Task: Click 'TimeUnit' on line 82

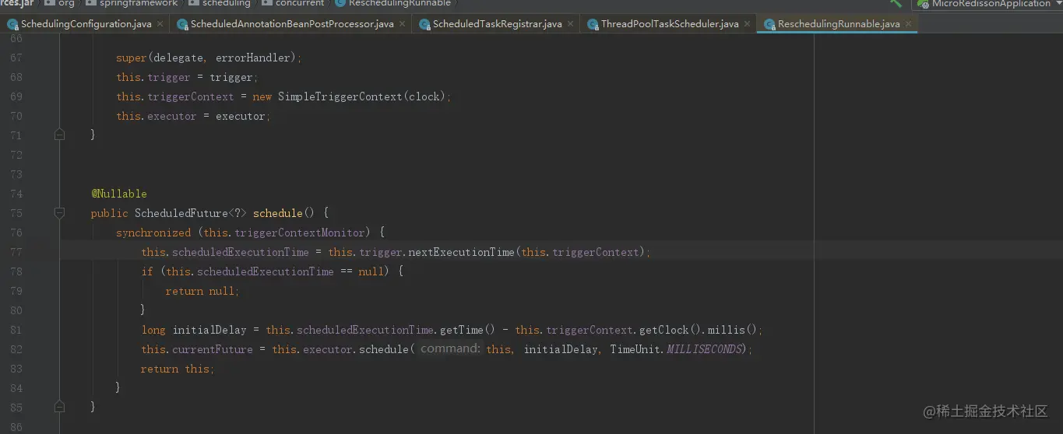Action: (x=635, y=349)
